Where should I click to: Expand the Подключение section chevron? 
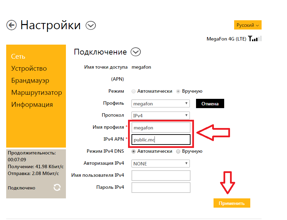(136, 52)
